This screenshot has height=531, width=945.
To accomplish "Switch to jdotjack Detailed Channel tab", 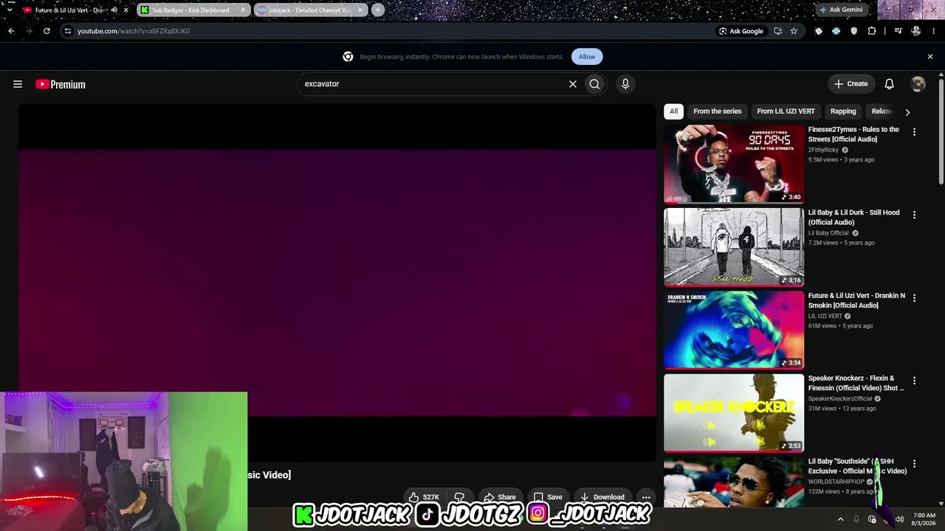I will click(310, 10).
